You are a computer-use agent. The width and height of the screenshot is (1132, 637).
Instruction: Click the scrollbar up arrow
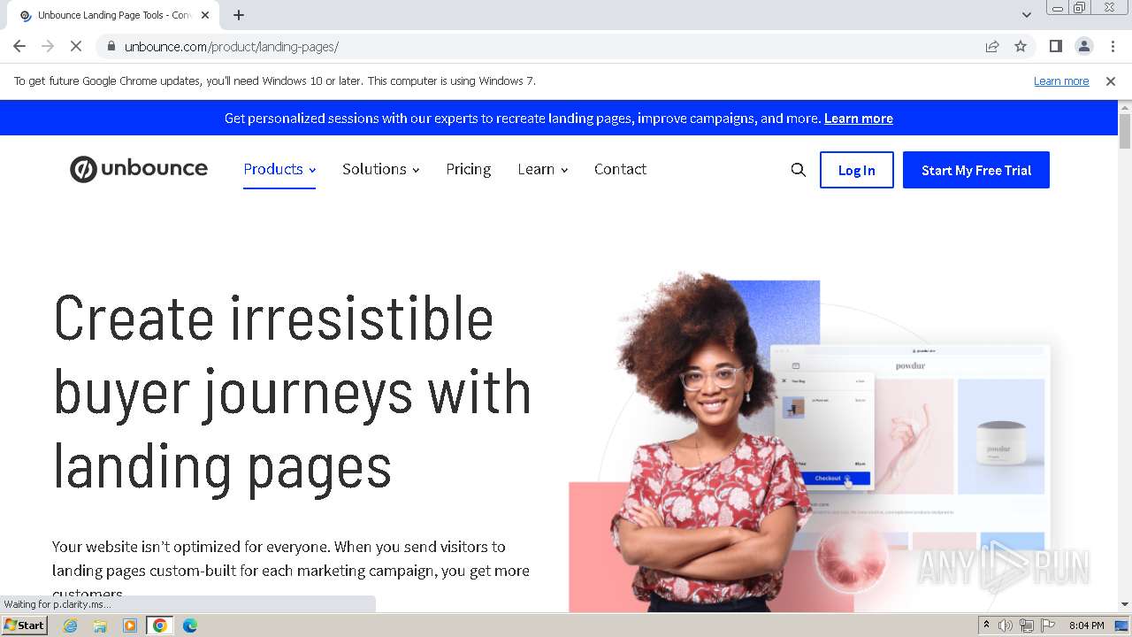[x=1125, y=107]
